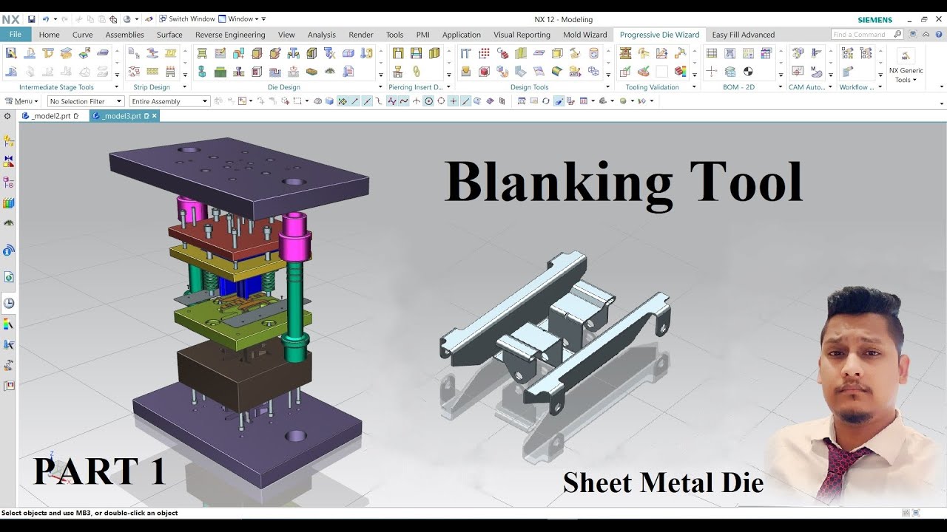Toggle Midpoint snap option

coord(366,101)
